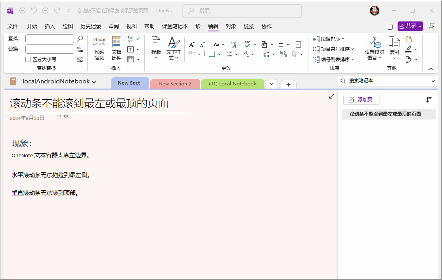The image size is (442, 280).
Task: Expand the 搜索笔记本 search scope arrow
Action: (433, 81)
